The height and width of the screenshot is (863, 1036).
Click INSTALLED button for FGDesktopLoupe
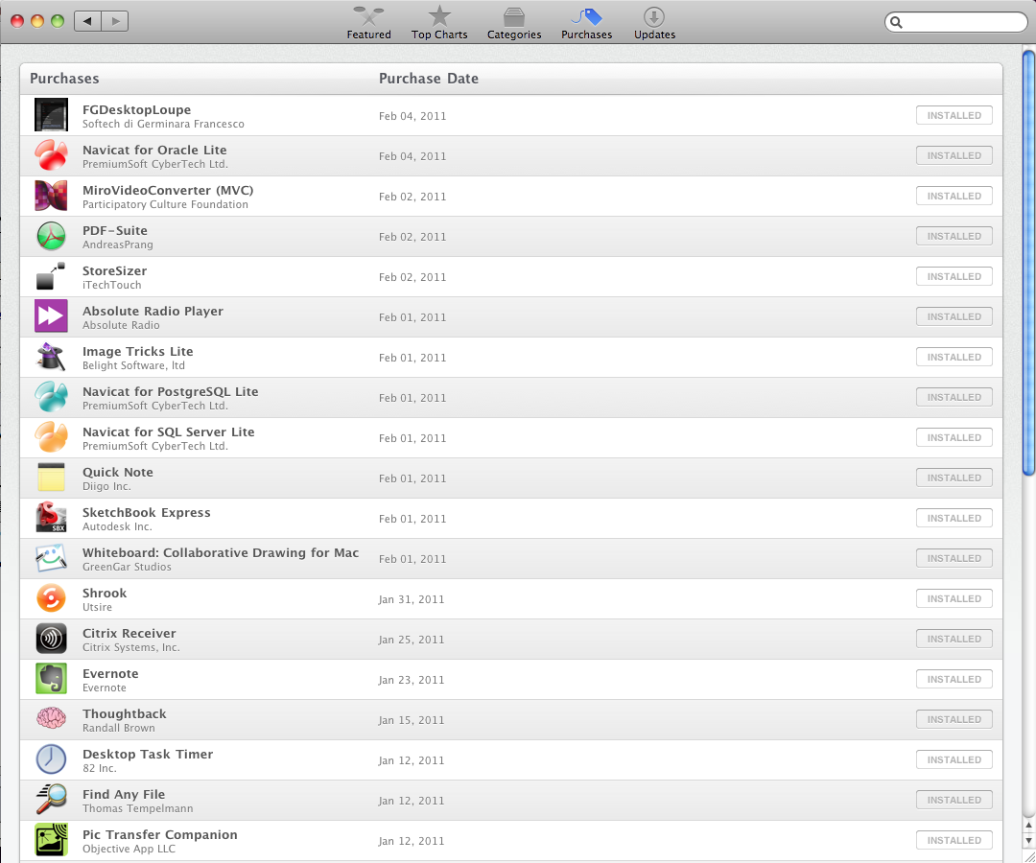coord(954,115)
